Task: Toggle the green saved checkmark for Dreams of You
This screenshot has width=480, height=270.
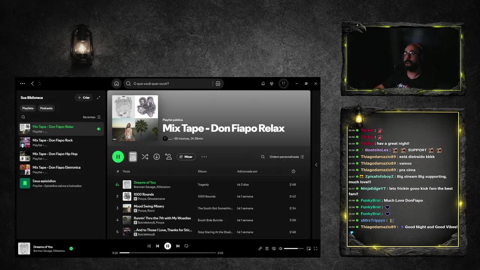Action: coord(71,248)
